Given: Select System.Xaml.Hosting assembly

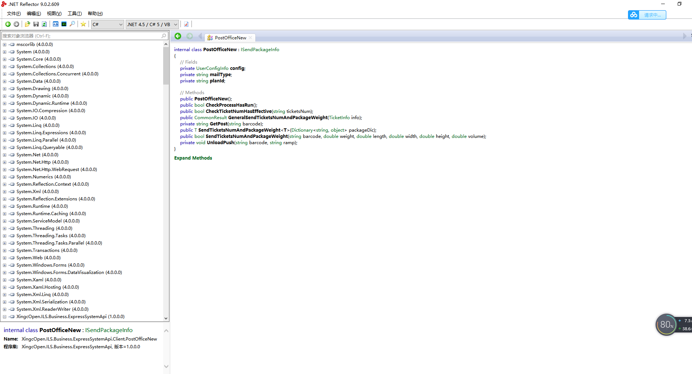Looking at the screenshot, I should [x=47, y=287].
